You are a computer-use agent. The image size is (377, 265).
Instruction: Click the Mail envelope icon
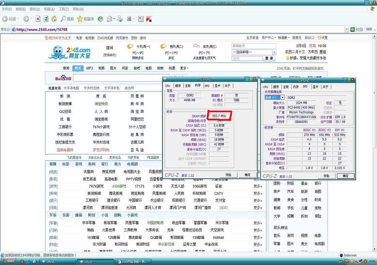point(109,19)
